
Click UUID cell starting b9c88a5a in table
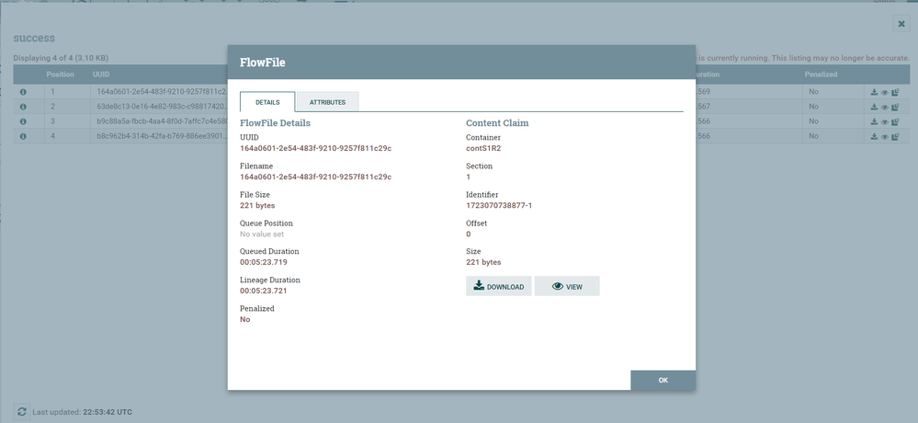(x=162, y=121)
